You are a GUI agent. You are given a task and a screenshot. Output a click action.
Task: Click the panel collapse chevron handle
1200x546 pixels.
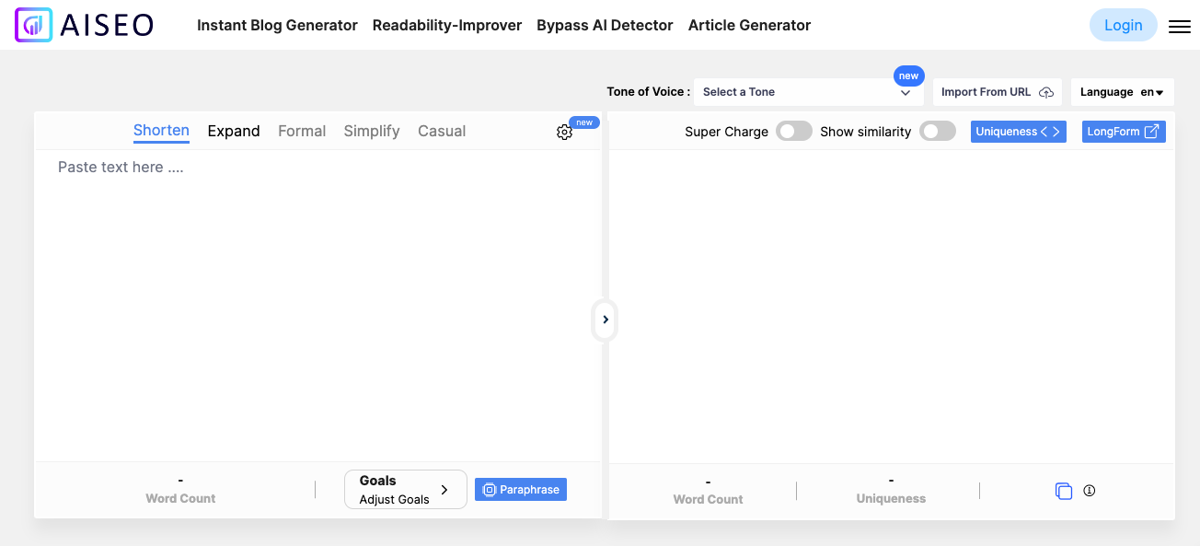coord(605,319)
